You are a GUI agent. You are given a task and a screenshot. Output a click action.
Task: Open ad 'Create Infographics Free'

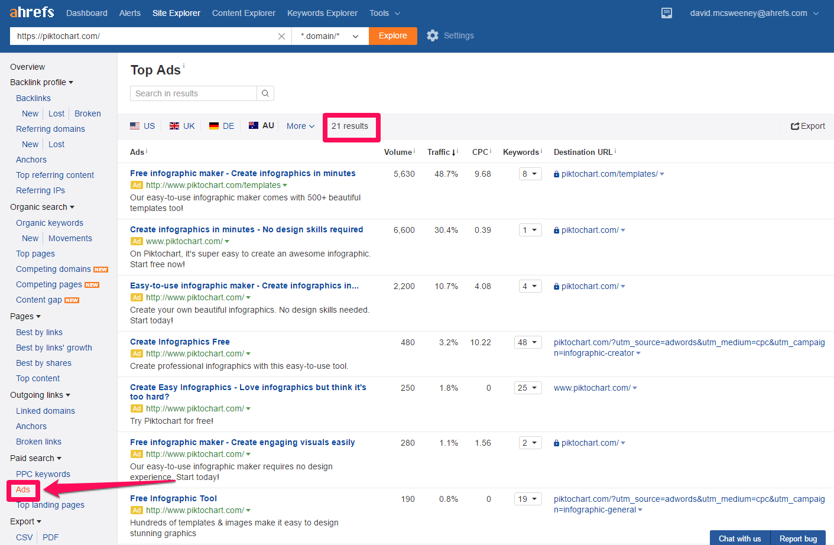[180, 342]
